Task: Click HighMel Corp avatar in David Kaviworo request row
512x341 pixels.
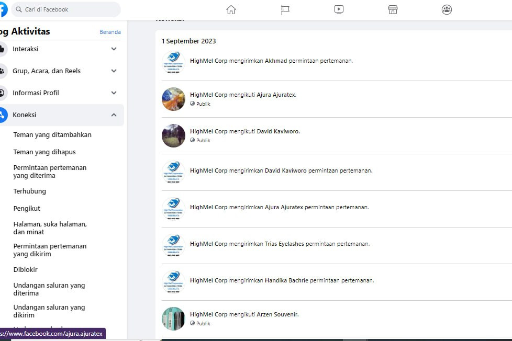Action: point(173,172)
